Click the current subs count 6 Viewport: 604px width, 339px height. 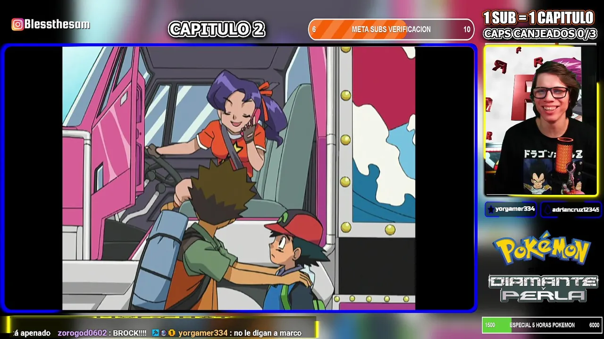pos(314,29)
